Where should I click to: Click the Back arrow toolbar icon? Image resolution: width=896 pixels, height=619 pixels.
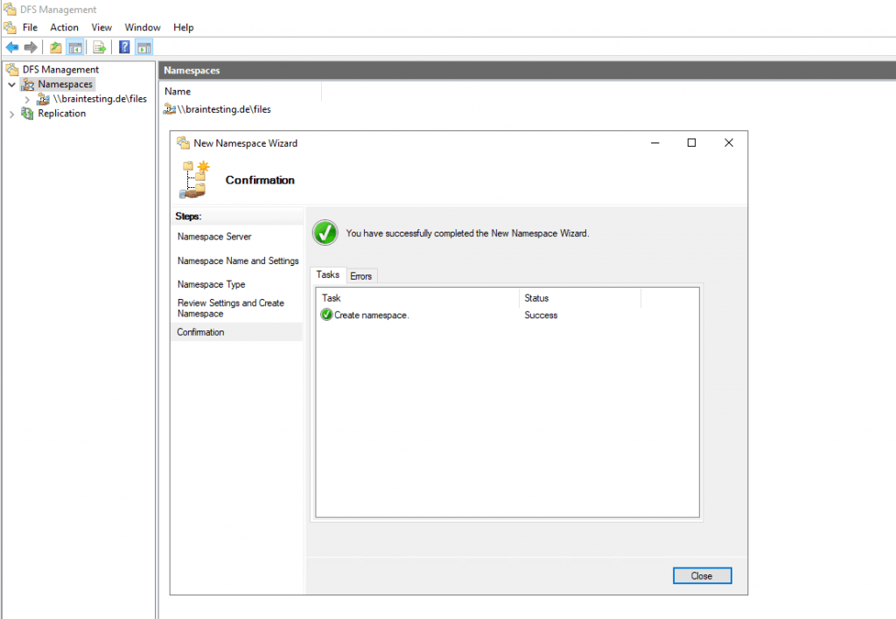pos(12,47)
